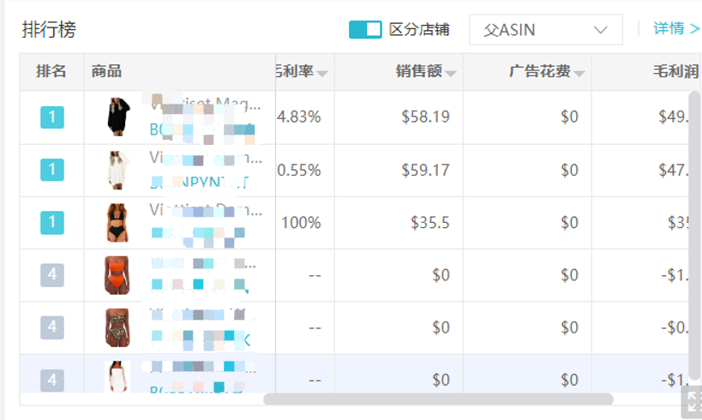
Task: Click the 排行榜 title
Action: point(49,29)
